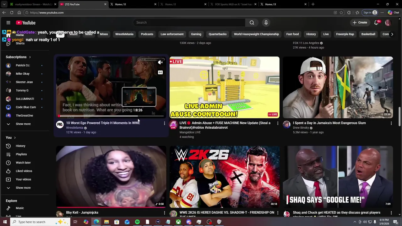The height and width of the screenshot is (226, 402).
Task: Open options for 10 Worst Ego Powered video
Action: (164, 123)
